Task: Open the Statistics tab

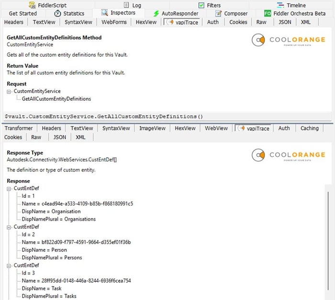Action: 69,13
